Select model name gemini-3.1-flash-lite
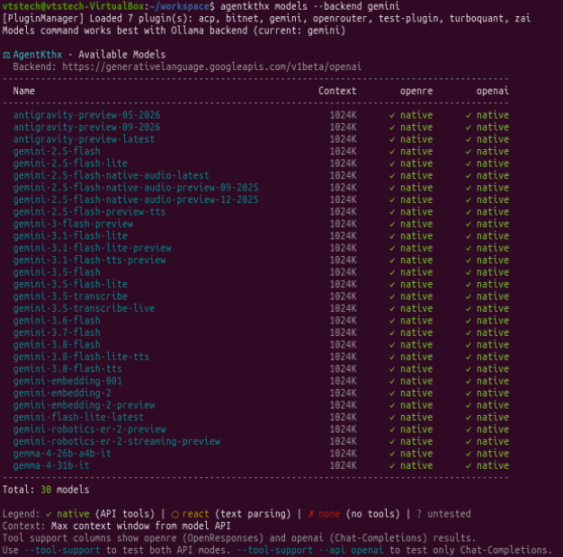Image resolution: width=563 pixels, height=557 pixels. pos(70,236)
